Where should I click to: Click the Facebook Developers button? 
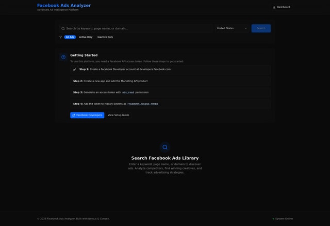point(87,115)
